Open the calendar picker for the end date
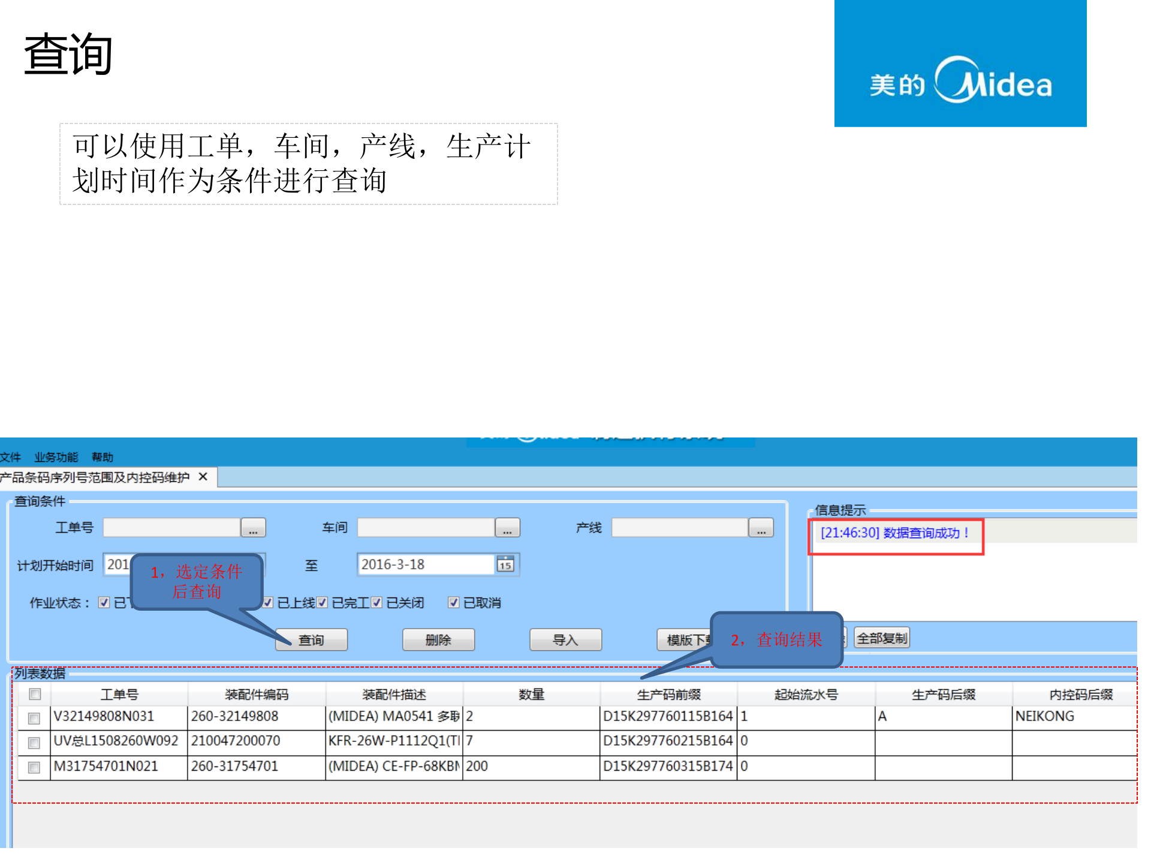This screenshot has width=1151, height=863. pyautogui.click(x=505, y=564)
